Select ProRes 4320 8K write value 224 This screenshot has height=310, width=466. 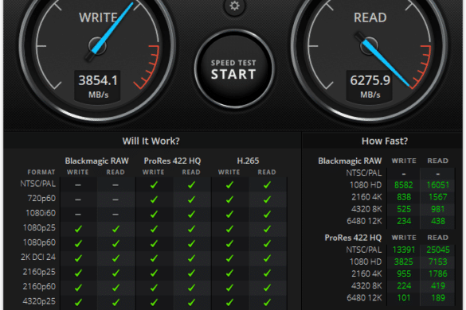point(404,286)
